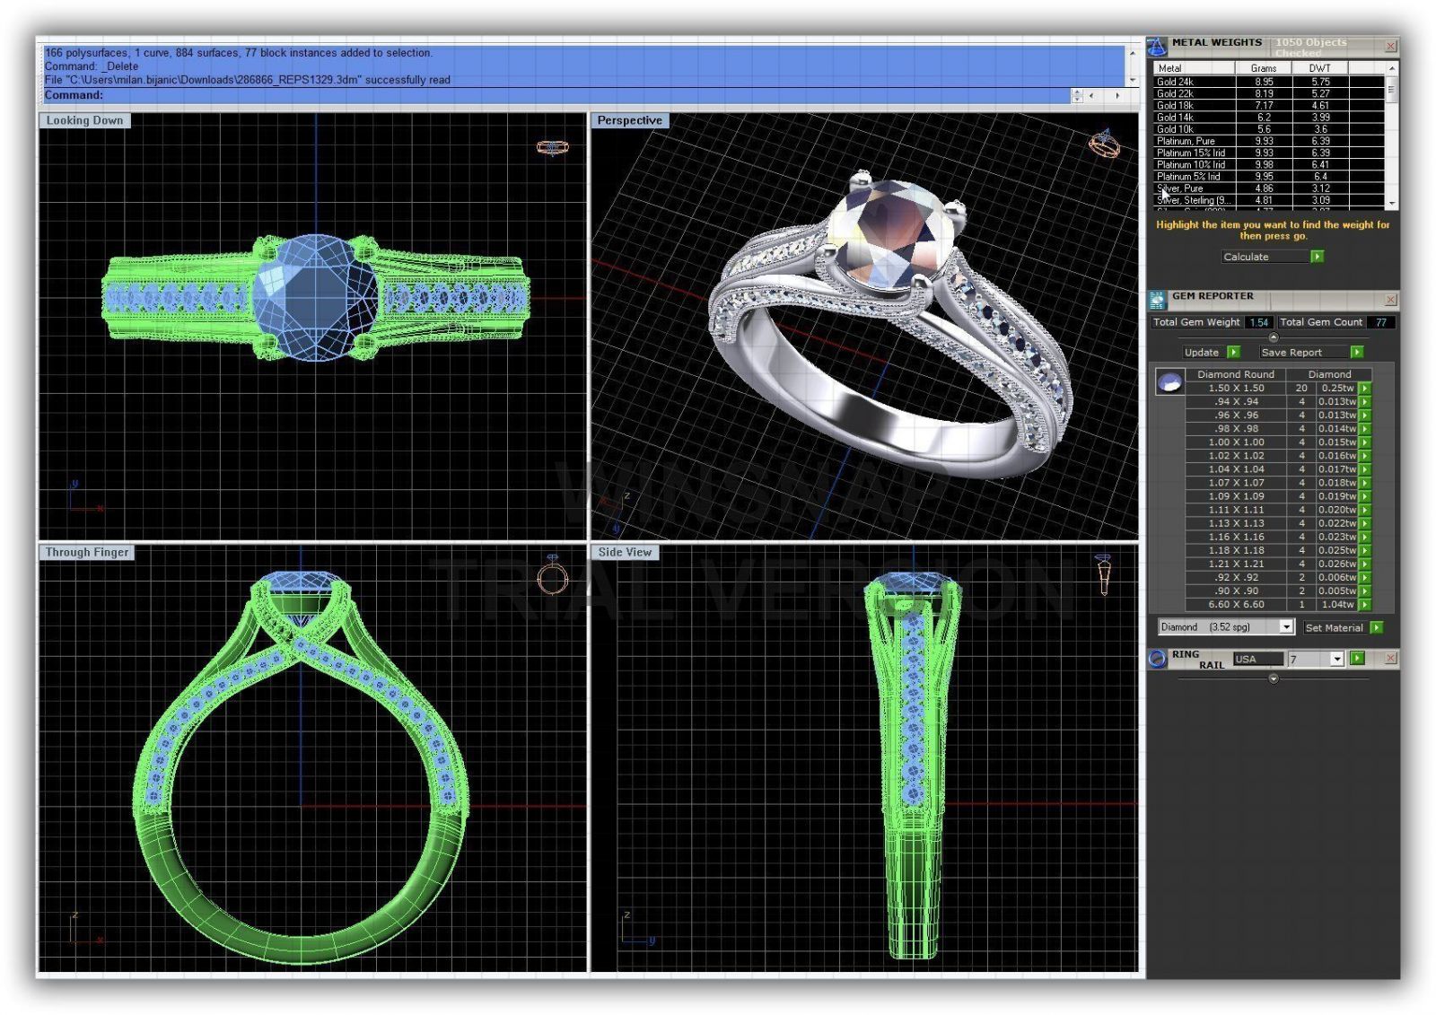1436x1015 pixels.
Task: Apply ring rail size with green arrow
Action: coord(1357,659)
